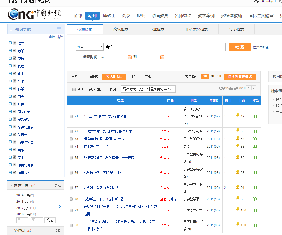Click the CNKI logo

click(34, 14)
